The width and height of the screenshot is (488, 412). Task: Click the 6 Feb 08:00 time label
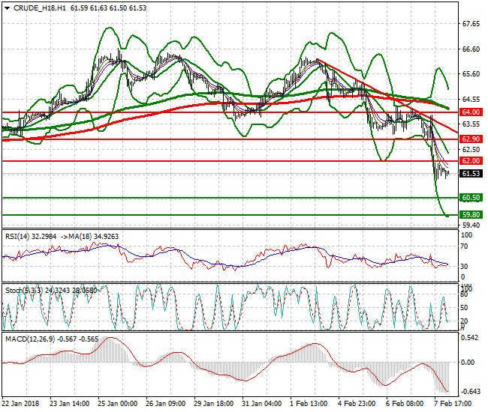(405, 404)
